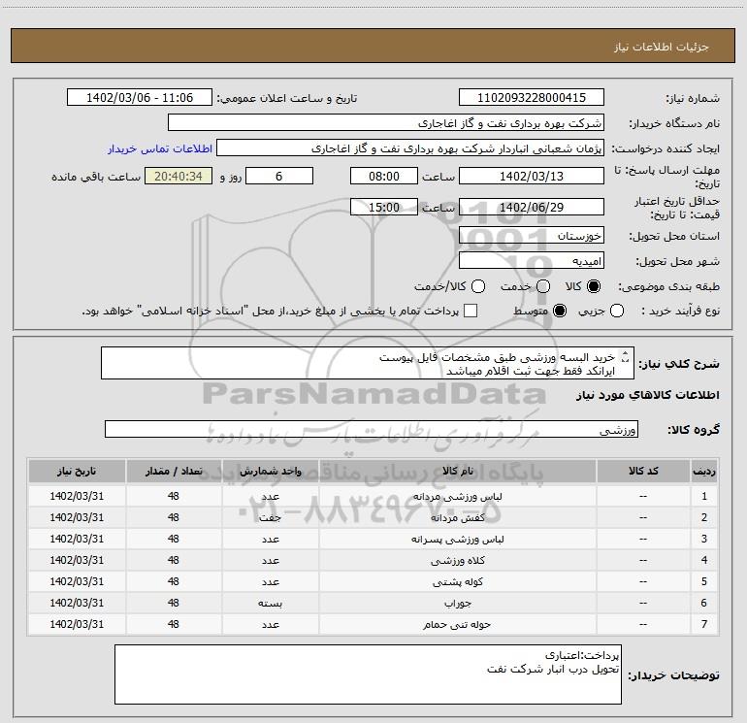Viewport: 747px width, 723px height.
Task: Click the تعداد / مقدار column header
Action: click(174, 471)
